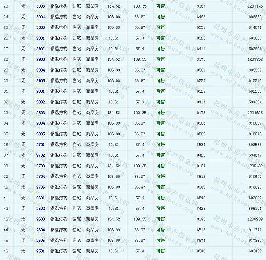Screen dimensions: 266x260
Task: View unit 2604 details
Action: pyautogui.click(x=41, y=230)
